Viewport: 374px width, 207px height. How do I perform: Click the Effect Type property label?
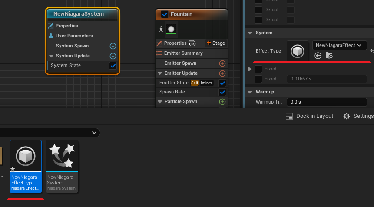[268, 51]
